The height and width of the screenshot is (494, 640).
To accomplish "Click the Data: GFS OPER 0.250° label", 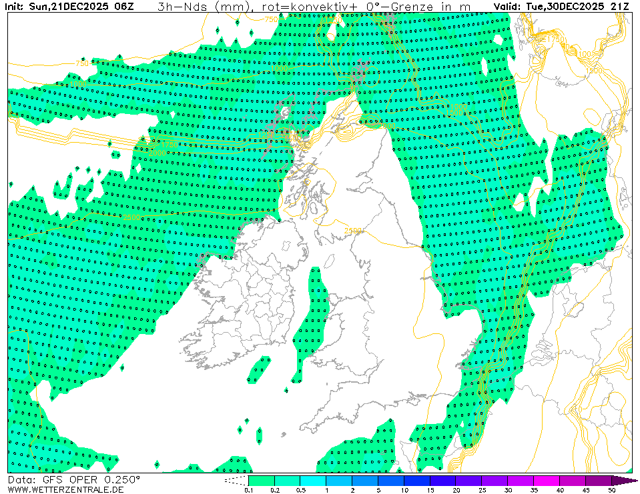I will 74,479.
